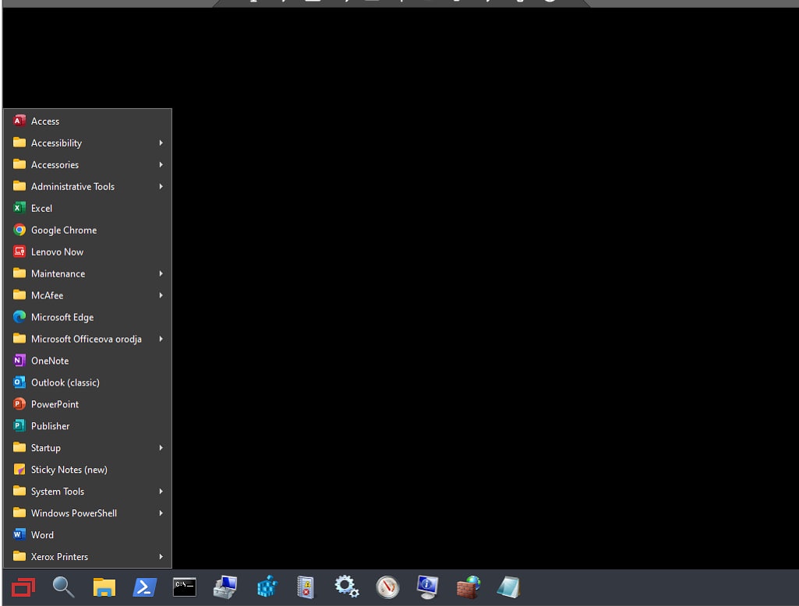Viewport: 799px width, 606px height.
Task: Open Services gears icon in taskbar
Action: coord(347,587)
